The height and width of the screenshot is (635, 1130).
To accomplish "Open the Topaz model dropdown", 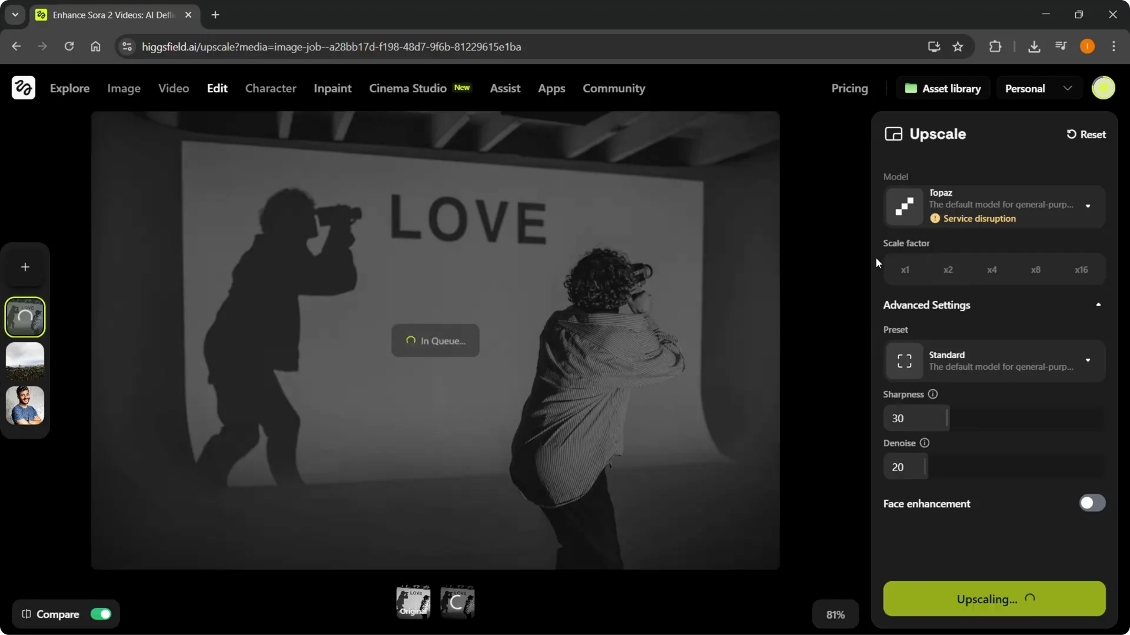I will click(1088, 206).
